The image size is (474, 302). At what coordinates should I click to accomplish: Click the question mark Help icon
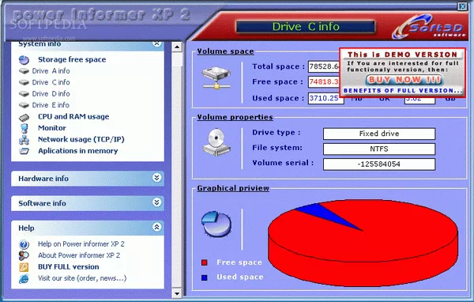[x=24, y=244]
